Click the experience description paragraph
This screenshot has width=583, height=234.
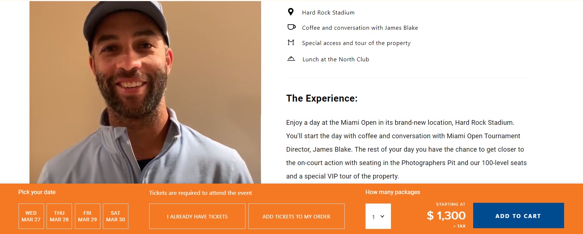coord(406,149)
